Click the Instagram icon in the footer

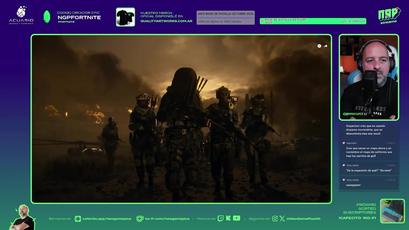tap(275, 219)
